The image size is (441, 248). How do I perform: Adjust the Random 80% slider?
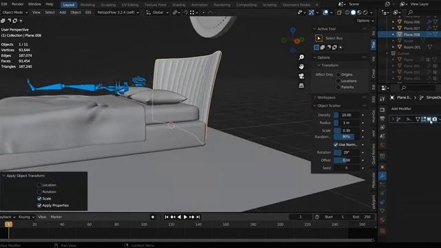coord(346,136)
